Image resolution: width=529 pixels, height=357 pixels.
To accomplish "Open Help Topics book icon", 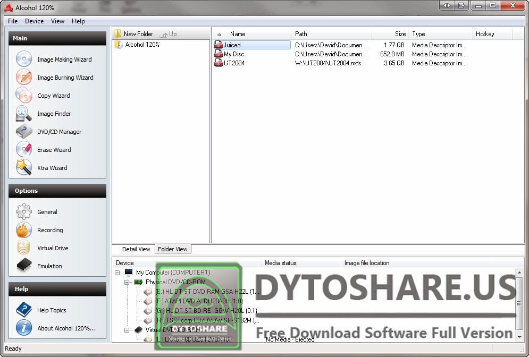I will [x=24, y=310].
